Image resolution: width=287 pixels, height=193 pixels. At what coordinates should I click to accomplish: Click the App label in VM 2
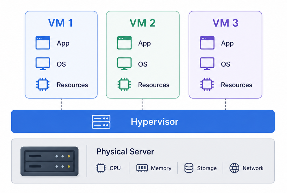pyautogui.click(x=145, y=43)
